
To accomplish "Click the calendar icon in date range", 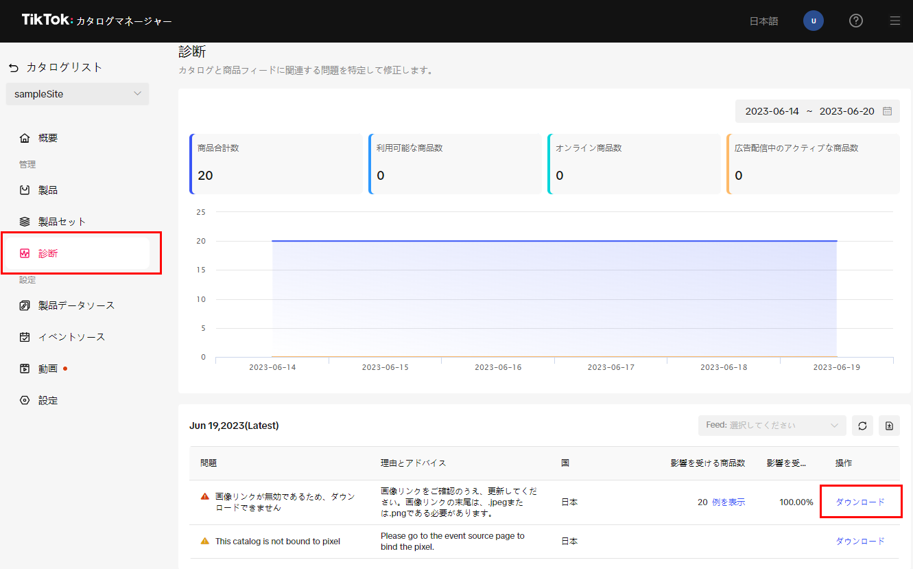I will 887,111.
